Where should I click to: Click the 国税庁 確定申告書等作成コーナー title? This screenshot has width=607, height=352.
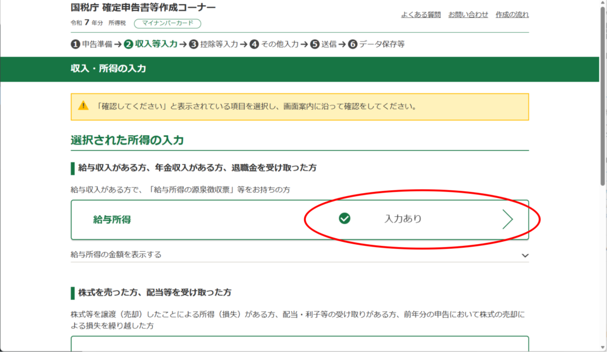143,8
